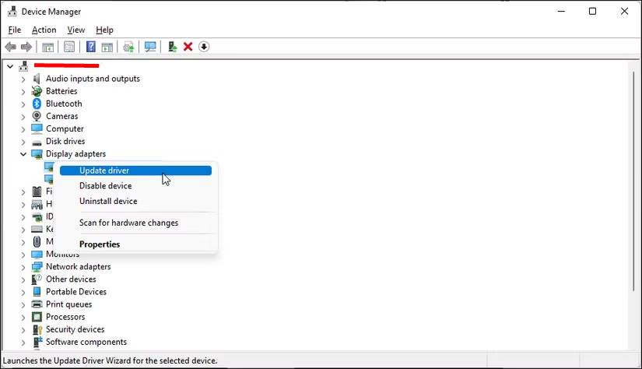
Task: Click the Forward arrow toolbar icon
Action: (26, 47)
